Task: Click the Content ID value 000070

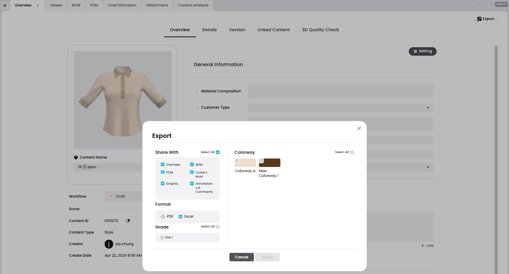Action: point(111,221)
